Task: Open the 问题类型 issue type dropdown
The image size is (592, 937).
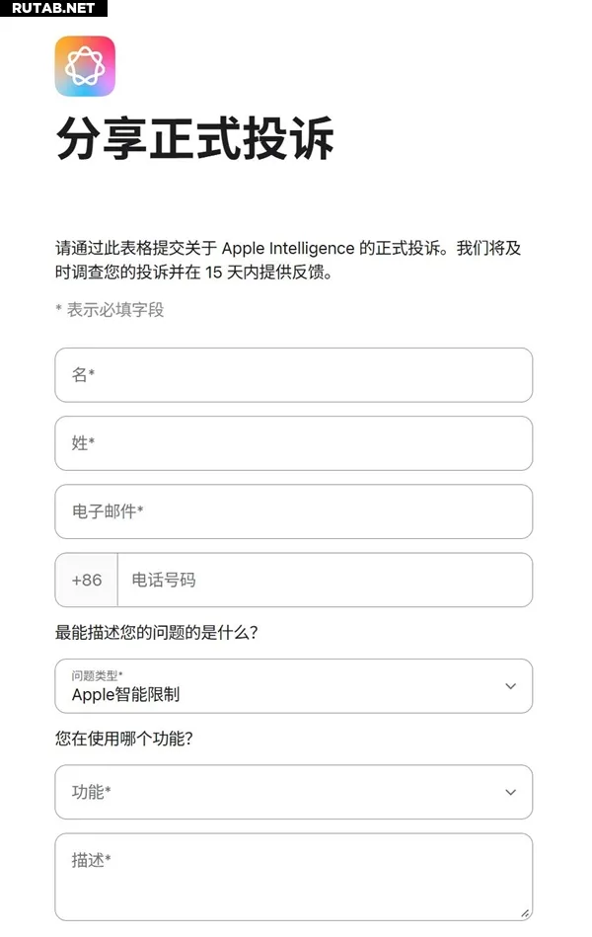Action: pyautogui.click(x=293, y=686)
